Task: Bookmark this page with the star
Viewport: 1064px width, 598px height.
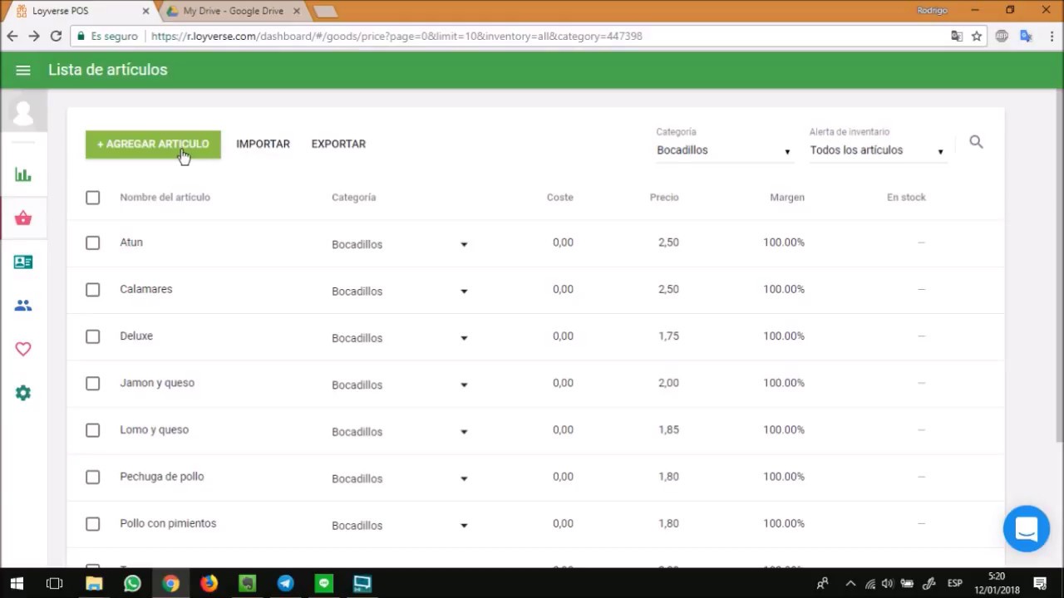Action: [977, 36]
